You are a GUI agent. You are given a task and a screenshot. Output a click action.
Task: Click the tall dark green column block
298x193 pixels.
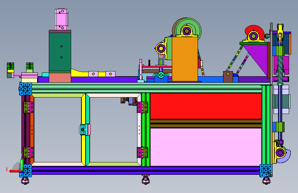[x=60, y=52]
